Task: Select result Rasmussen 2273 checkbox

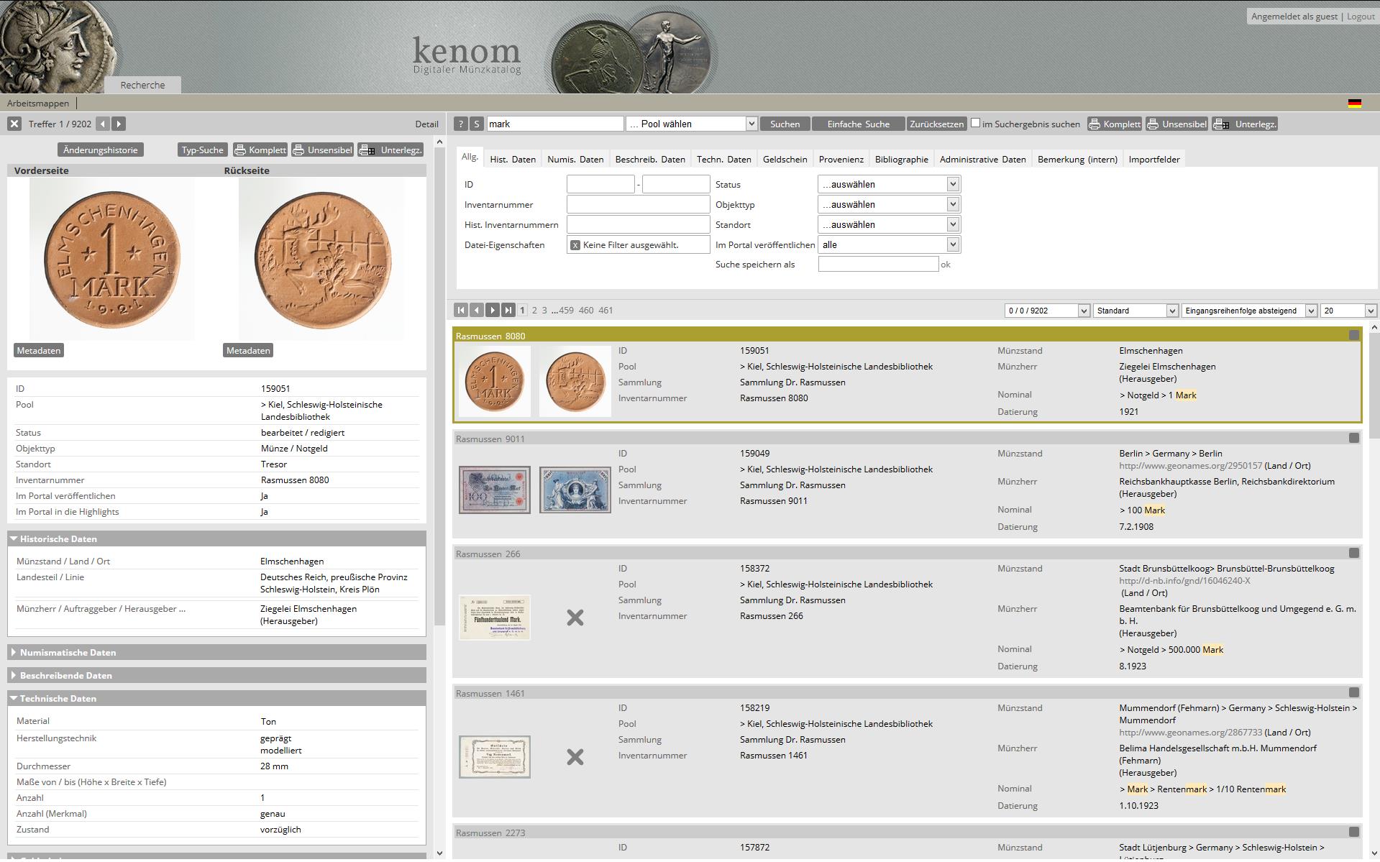Action: [x=1354, y=832]
